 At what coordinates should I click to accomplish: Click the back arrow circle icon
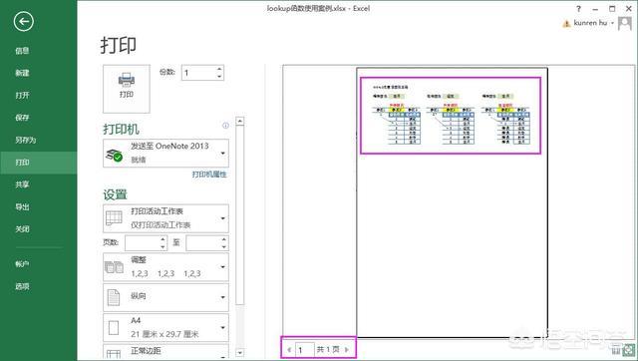(24, 22)
